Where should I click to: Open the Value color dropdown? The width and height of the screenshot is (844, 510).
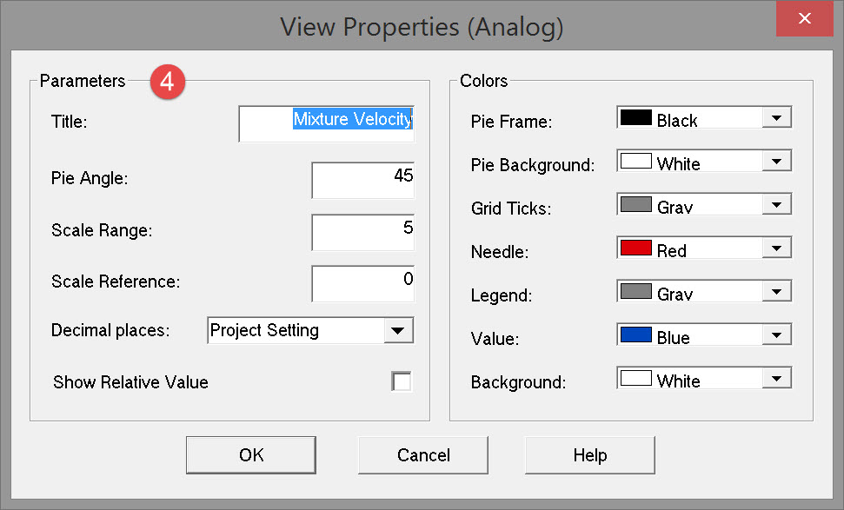point(776,336)
